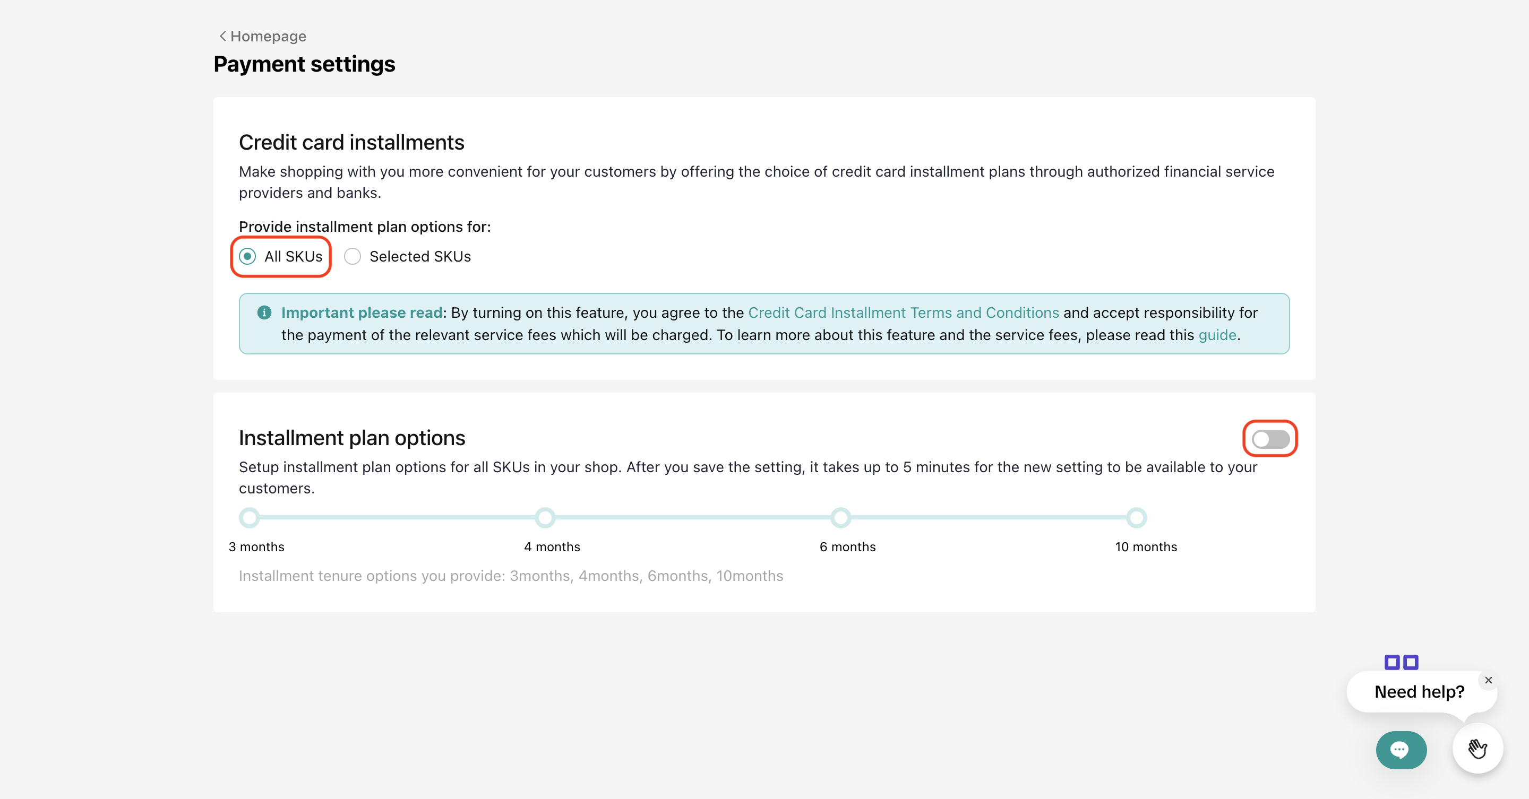Open Credit Card Installment Terms and Conditions link

[903, 312]
